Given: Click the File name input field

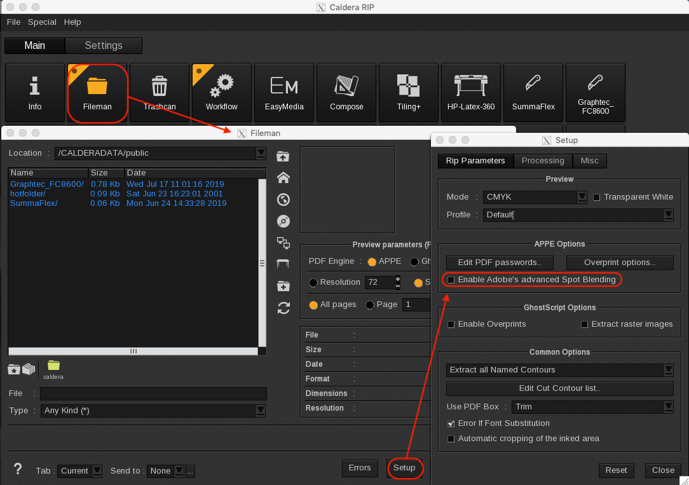Looking at the screenshot, I should point(153,393).
